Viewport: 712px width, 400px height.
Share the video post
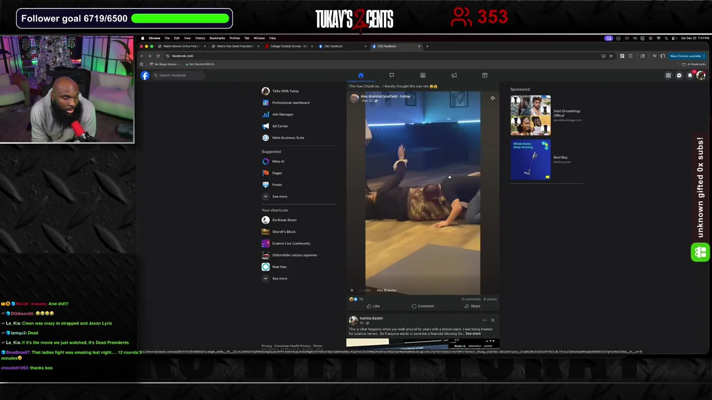[472, 306]
